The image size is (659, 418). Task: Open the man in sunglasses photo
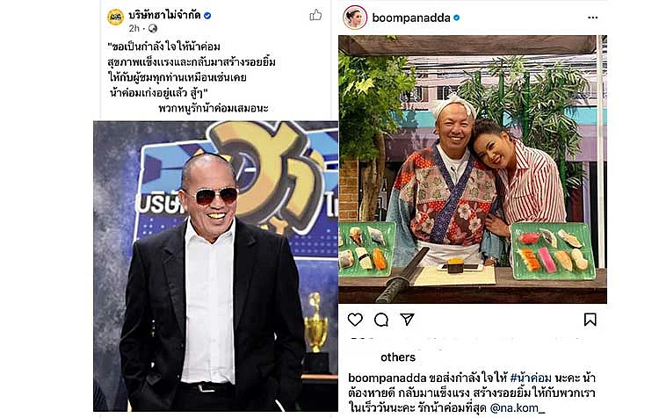click(215, 266)
